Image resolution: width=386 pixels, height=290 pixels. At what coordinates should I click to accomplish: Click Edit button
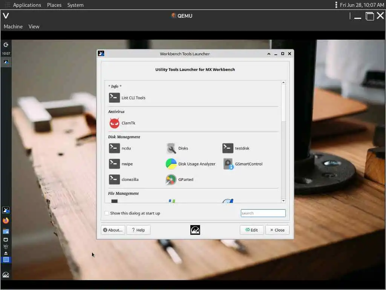coord(251,230)
